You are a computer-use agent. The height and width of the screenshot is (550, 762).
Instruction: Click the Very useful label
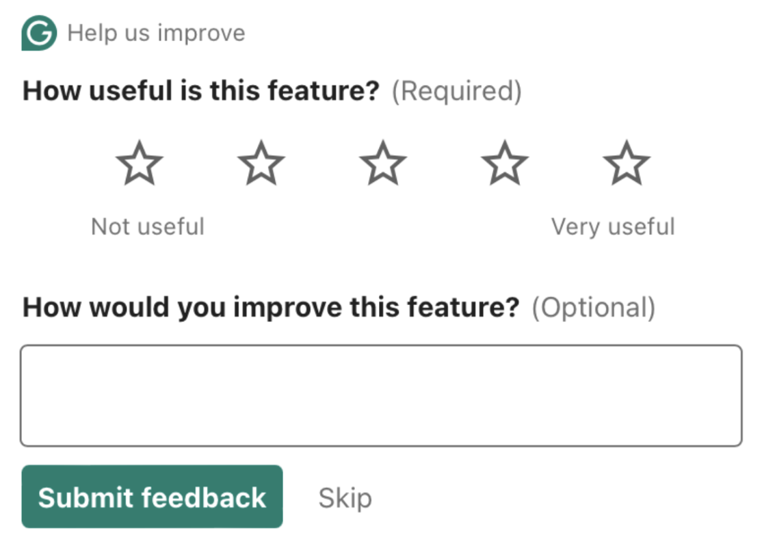tap(614, 227)
